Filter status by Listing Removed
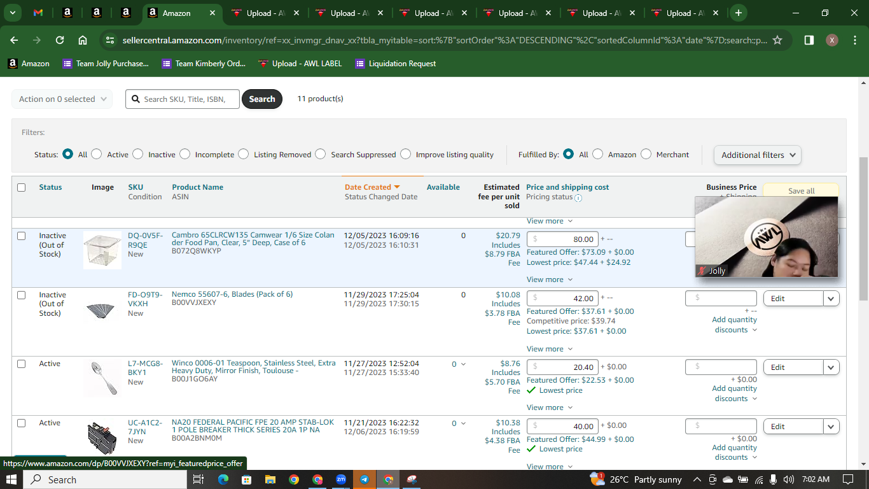The height and width of the screenshot is (489, 869). [x=244, y=154]
